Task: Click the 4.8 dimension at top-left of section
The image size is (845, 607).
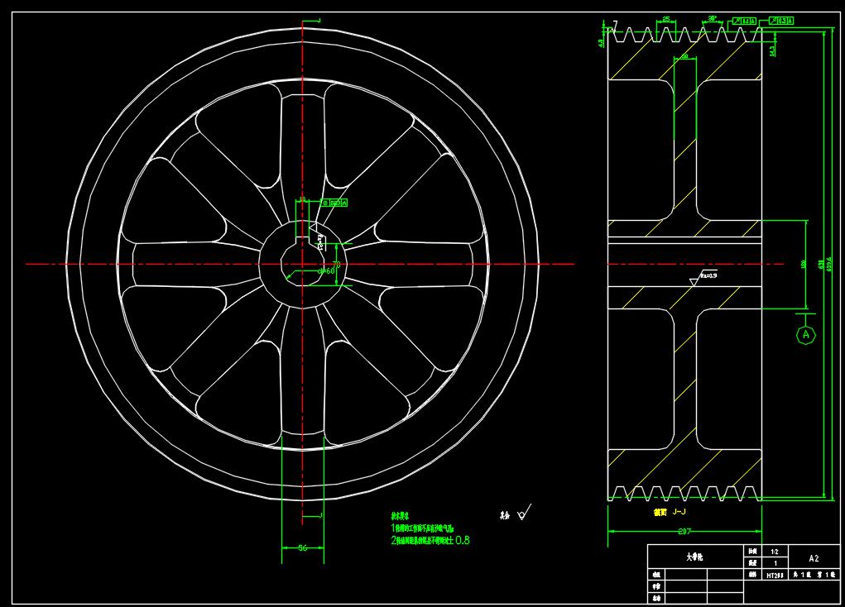Action: pos(601,42)
